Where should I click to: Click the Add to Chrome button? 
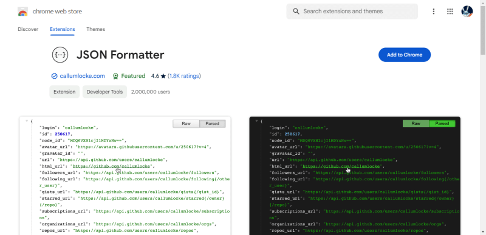pyautogui.click(x=405, y=55)
